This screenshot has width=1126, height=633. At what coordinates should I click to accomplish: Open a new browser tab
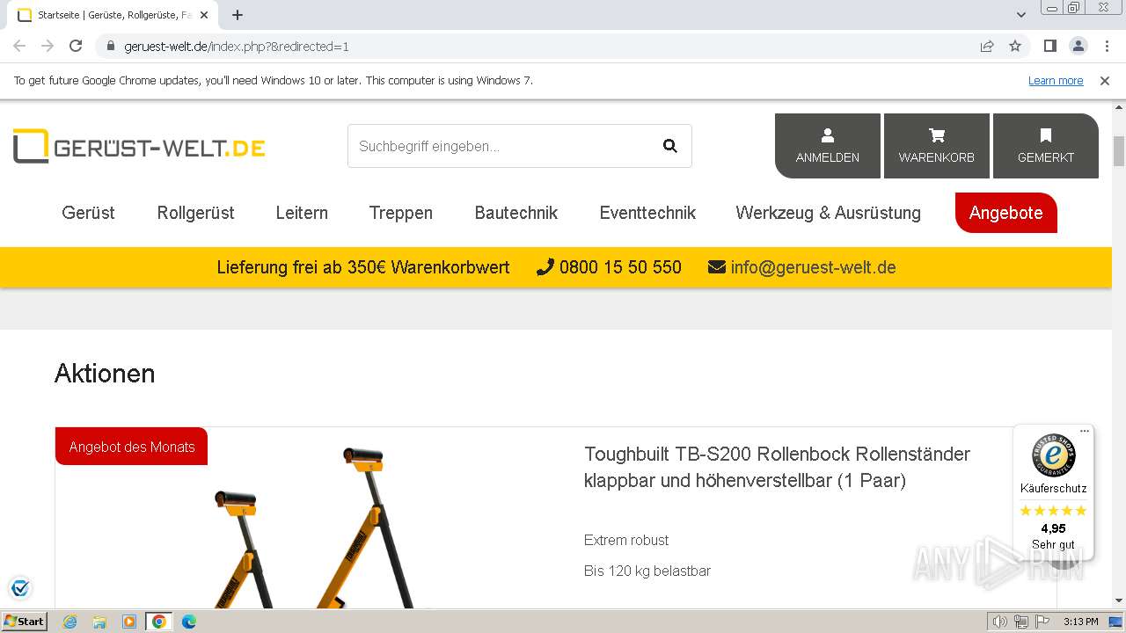[x=238, y=15]
